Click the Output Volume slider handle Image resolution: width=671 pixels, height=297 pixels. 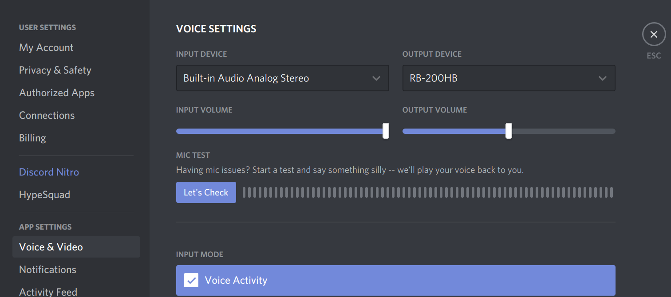(509, 131)
